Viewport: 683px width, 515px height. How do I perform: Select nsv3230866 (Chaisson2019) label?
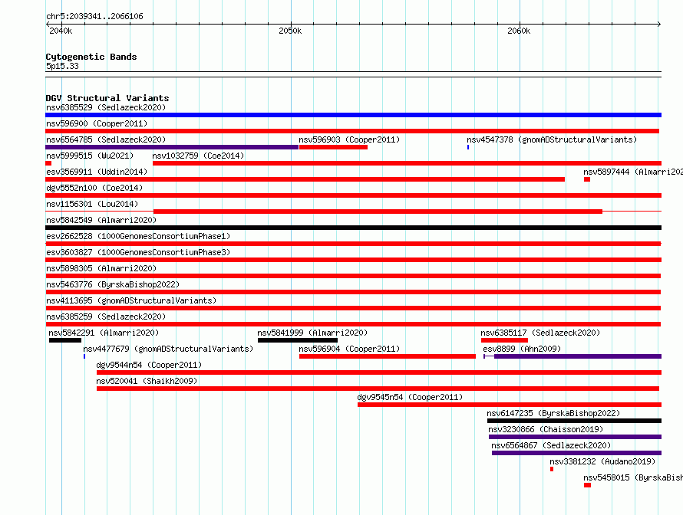546,429
